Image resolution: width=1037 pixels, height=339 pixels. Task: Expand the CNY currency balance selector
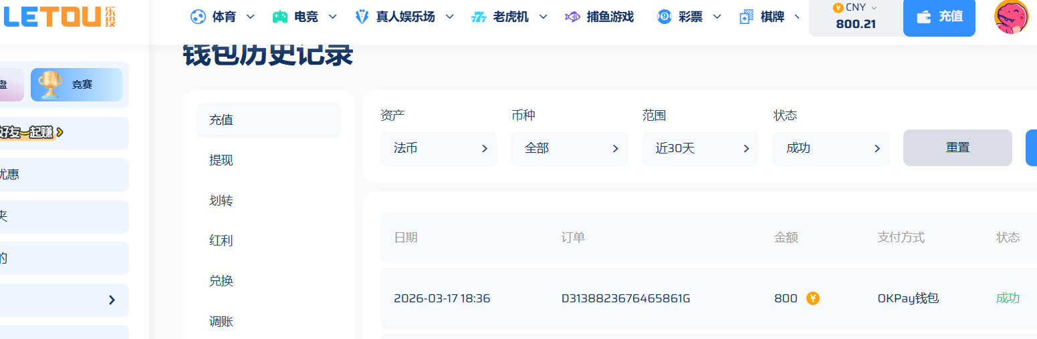[x=855, y=17]
